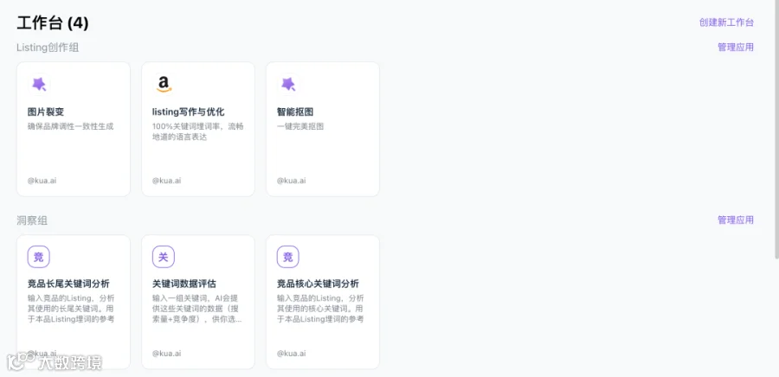Click the 竞 icon on 竞品长尾关键词分析 card
This screenshot has height=377, width=779.
[x=39, y=257]
